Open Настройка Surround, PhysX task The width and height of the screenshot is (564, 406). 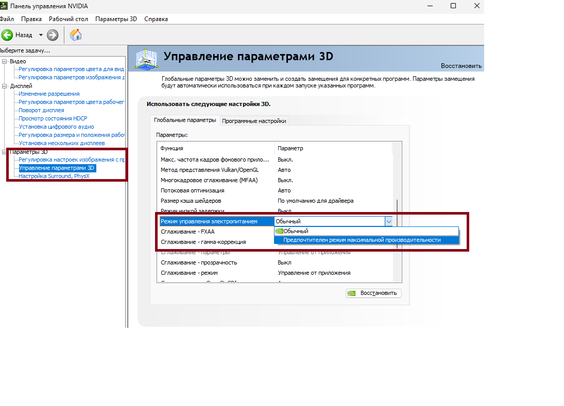(x=54, y=176)
